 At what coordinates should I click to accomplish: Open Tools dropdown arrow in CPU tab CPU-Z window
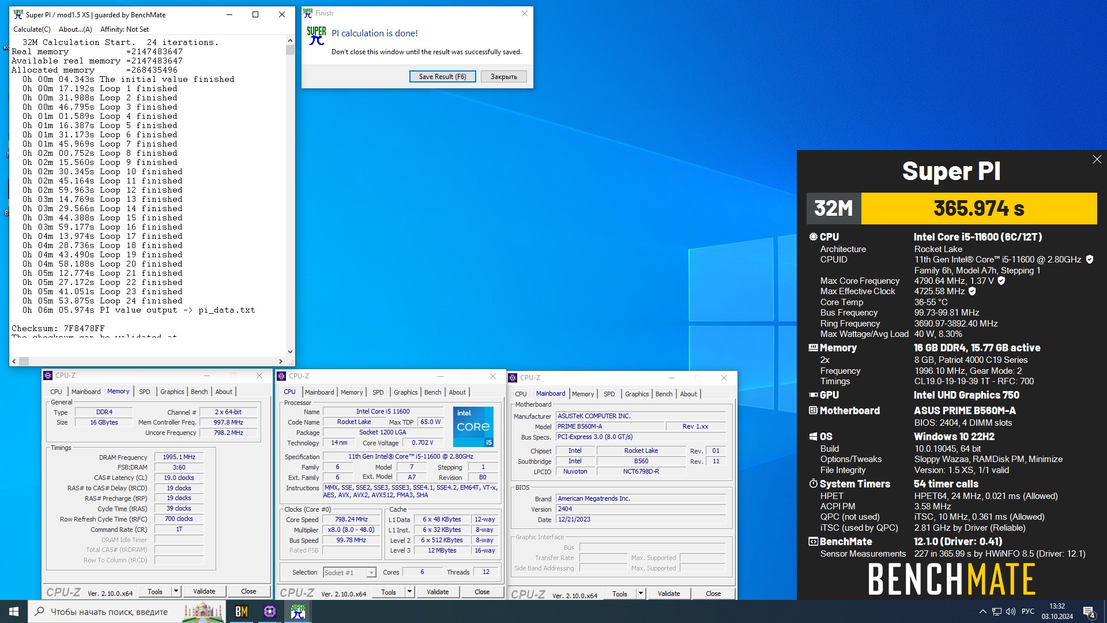[x=409, y=592]
